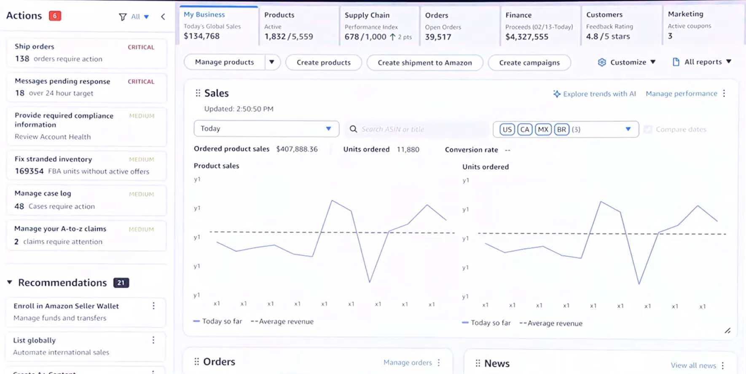Open the Fix stranded inventory action card

[86, 165]
